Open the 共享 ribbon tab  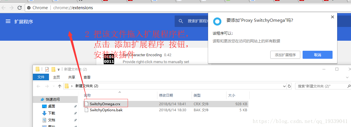(x=72, y=77)
